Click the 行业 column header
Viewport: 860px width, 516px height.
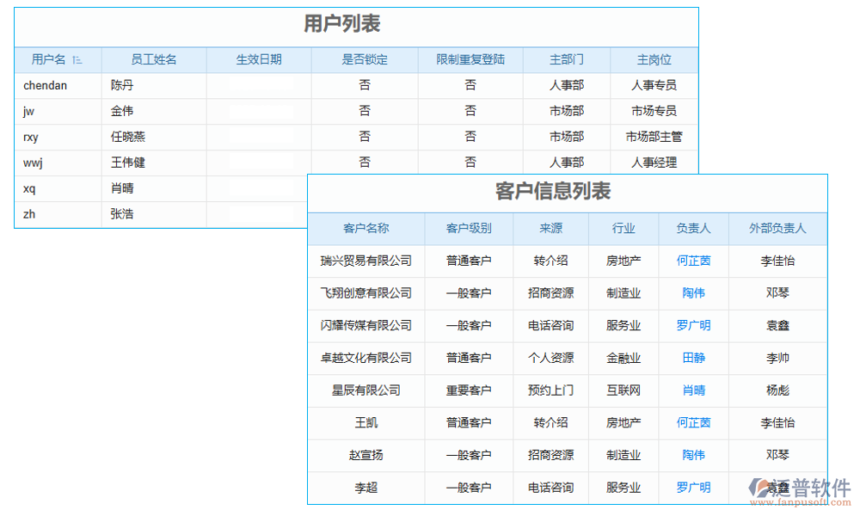click(623, 229)
